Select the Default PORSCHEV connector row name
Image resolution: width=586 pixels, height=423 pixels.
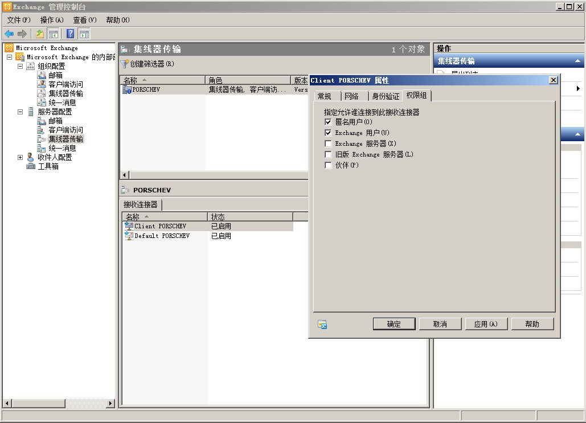tap(162, 236)
